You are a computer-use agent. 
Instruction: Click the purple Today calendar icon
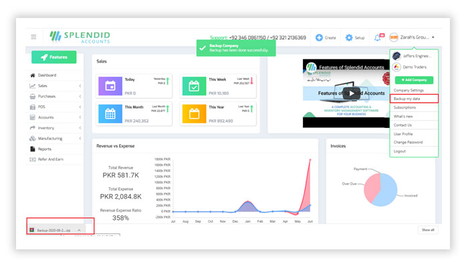point(110,86)
